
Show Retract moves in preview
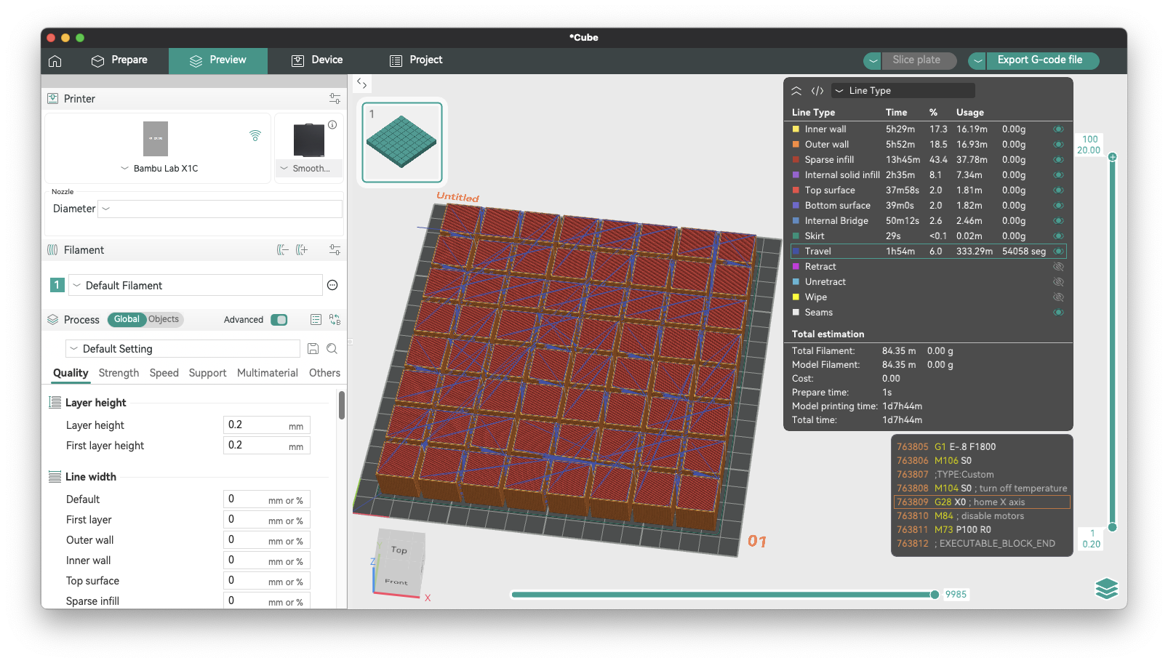(x=1058, y=267)
